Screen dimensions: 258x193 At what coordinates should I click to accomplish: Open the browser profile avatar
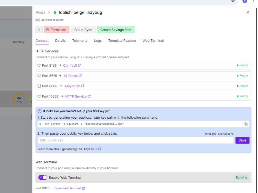245,1
